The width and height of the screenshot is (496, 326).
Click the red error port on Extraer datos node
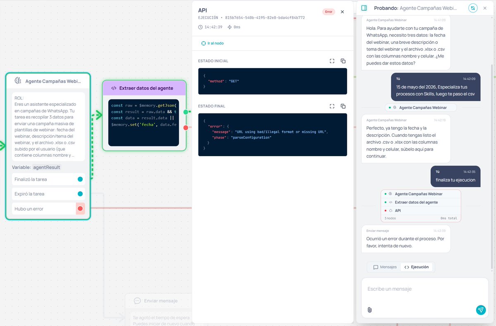coord(186,128)
